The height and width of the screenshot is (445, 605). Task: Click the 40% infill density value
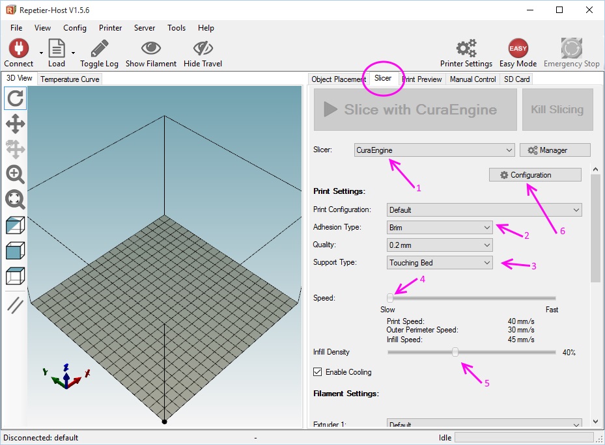(x=569, y=353)
